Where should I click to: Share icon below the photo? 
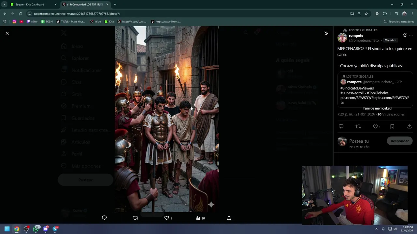coord(229,218)
